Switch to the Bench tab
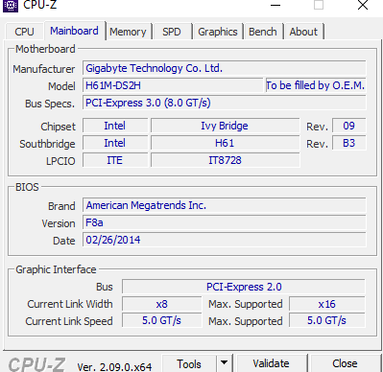This screenshot has height=372, width=383. (263, 32)
